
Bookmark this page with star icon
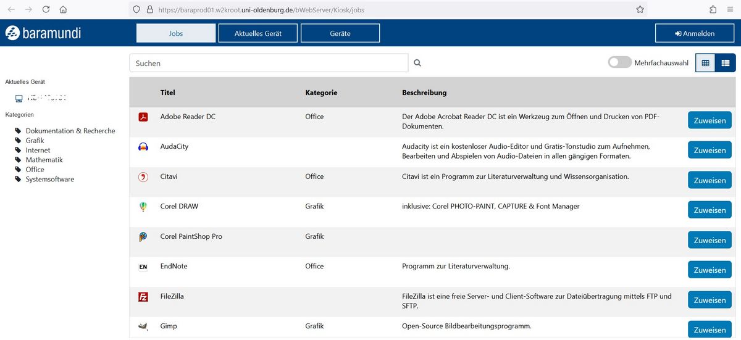pos(640,10)
